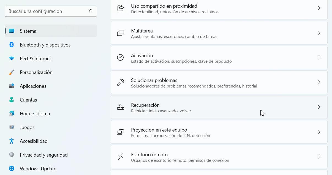This screenshot has width=332, height=175.
Task: Expand the Multitarea settings row chevron
Action: pyautogui.click(x=319, y=33)
